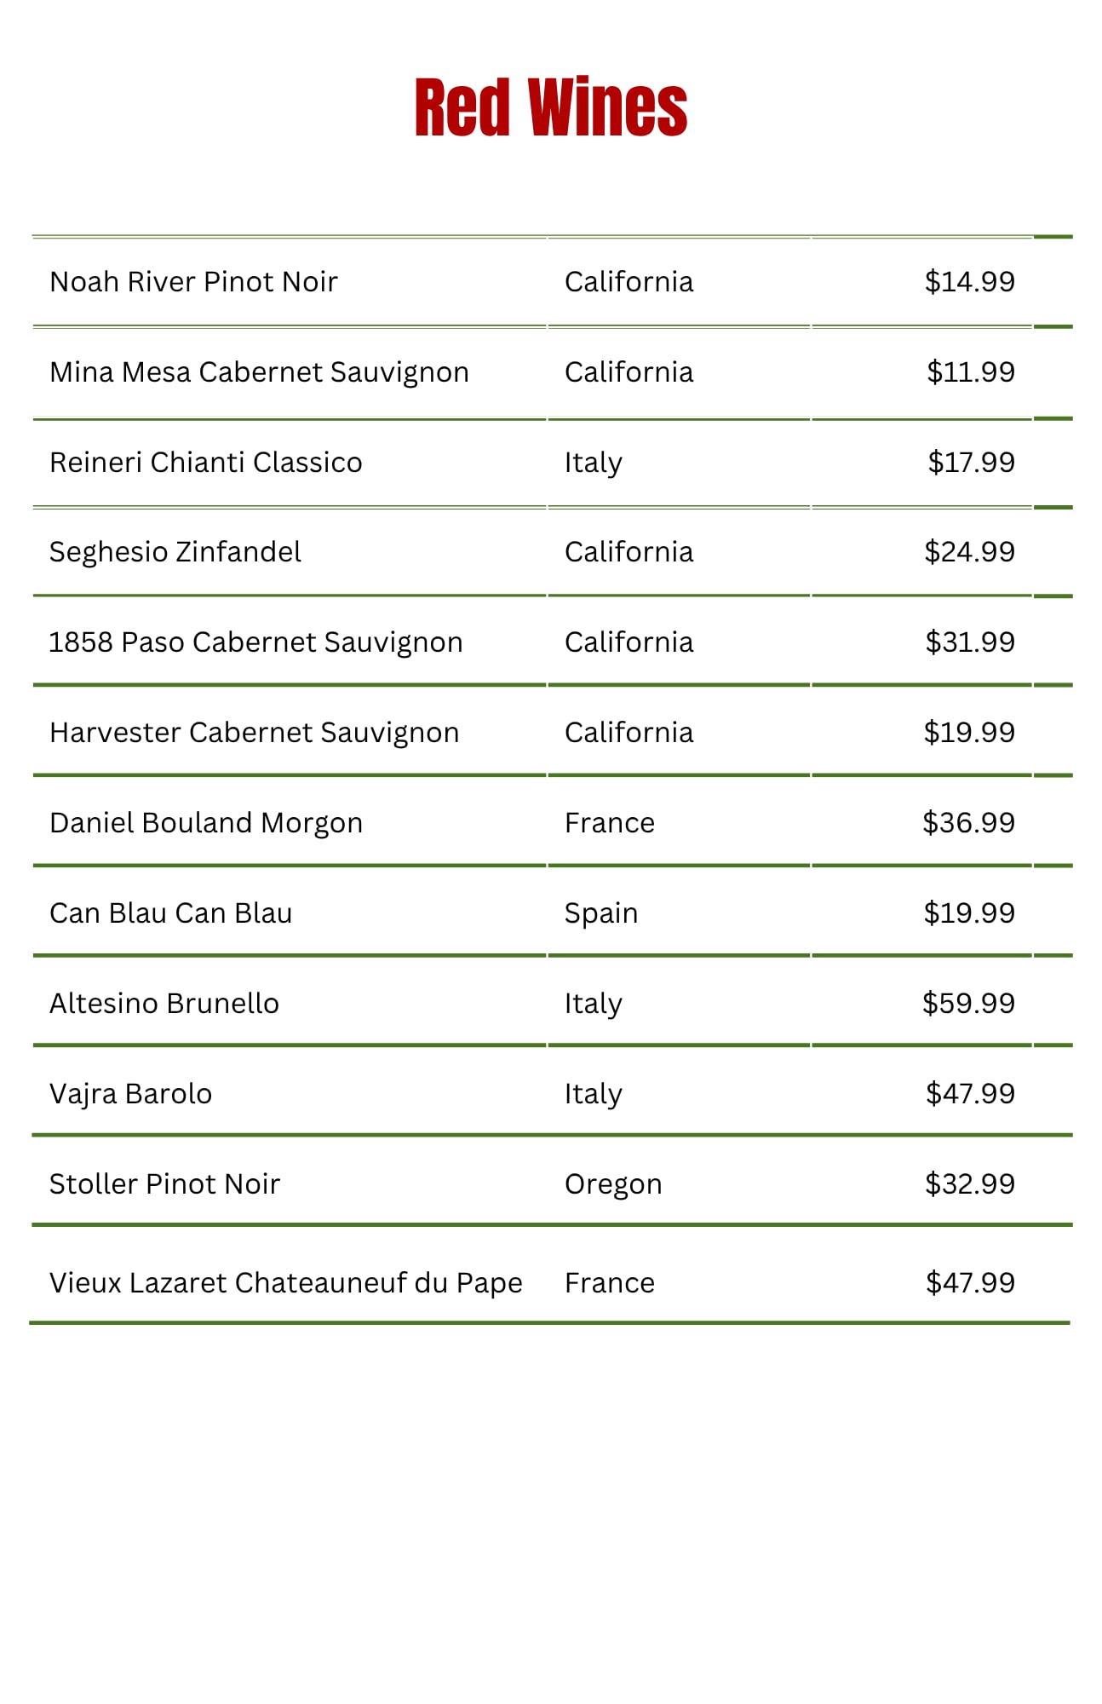The width and height of the screenshot is (1102, 1704).
Task: Click the $14.99 price
Action: click(x=969, y=282)
